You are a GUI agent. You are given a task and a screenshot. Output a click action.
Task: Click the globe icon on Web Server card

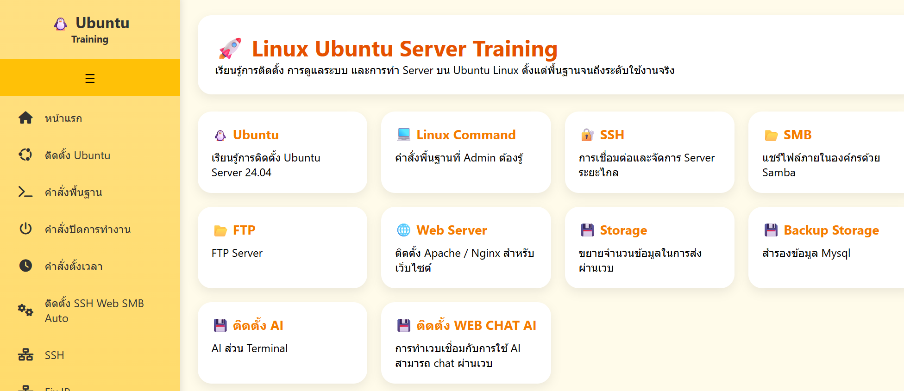[404, 230]
